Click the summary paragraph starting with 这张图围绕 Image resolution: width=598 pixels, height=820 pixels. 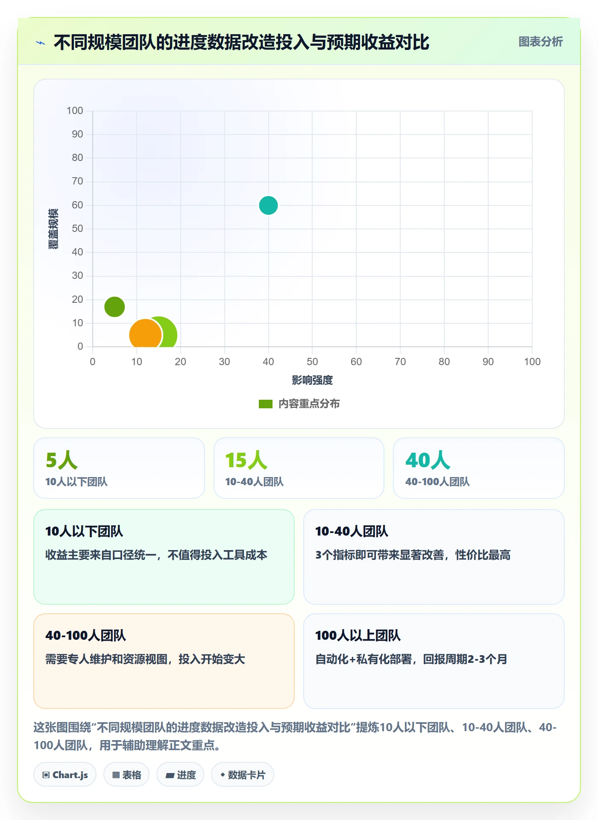(x=295, y=736)
